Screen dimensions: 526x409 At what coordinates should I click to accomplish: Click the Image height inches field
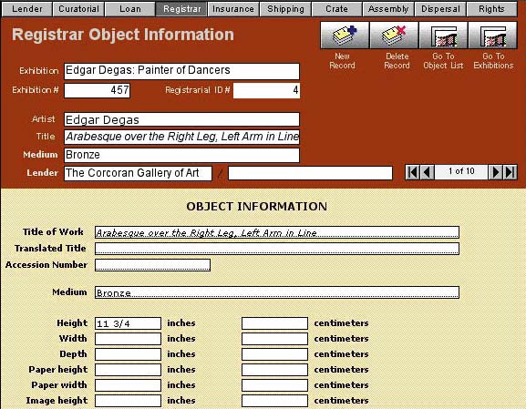click(128, 401)
